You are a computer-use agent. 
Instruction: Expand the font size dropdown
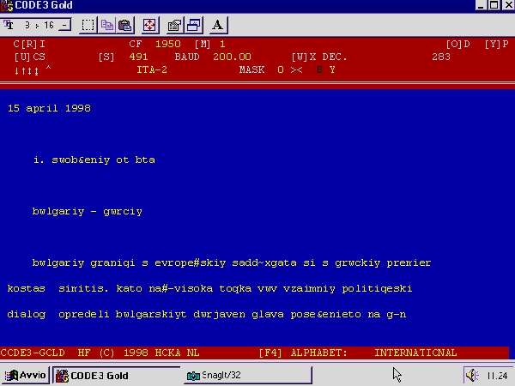[x=64, y=25]
